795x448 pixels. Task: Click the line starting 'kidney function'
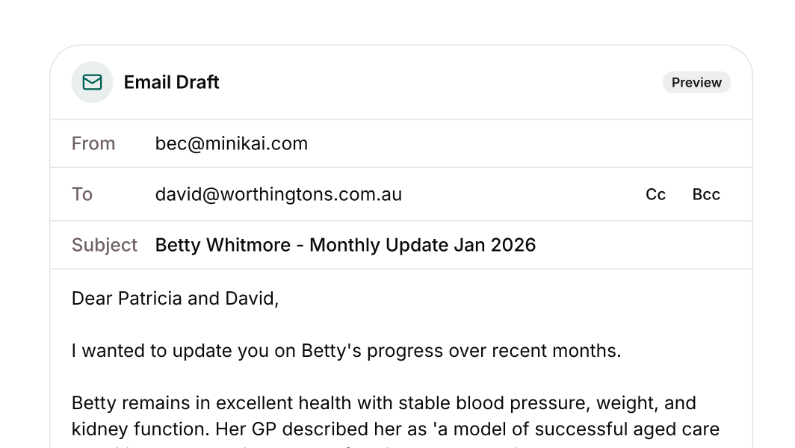click(395, 430)
